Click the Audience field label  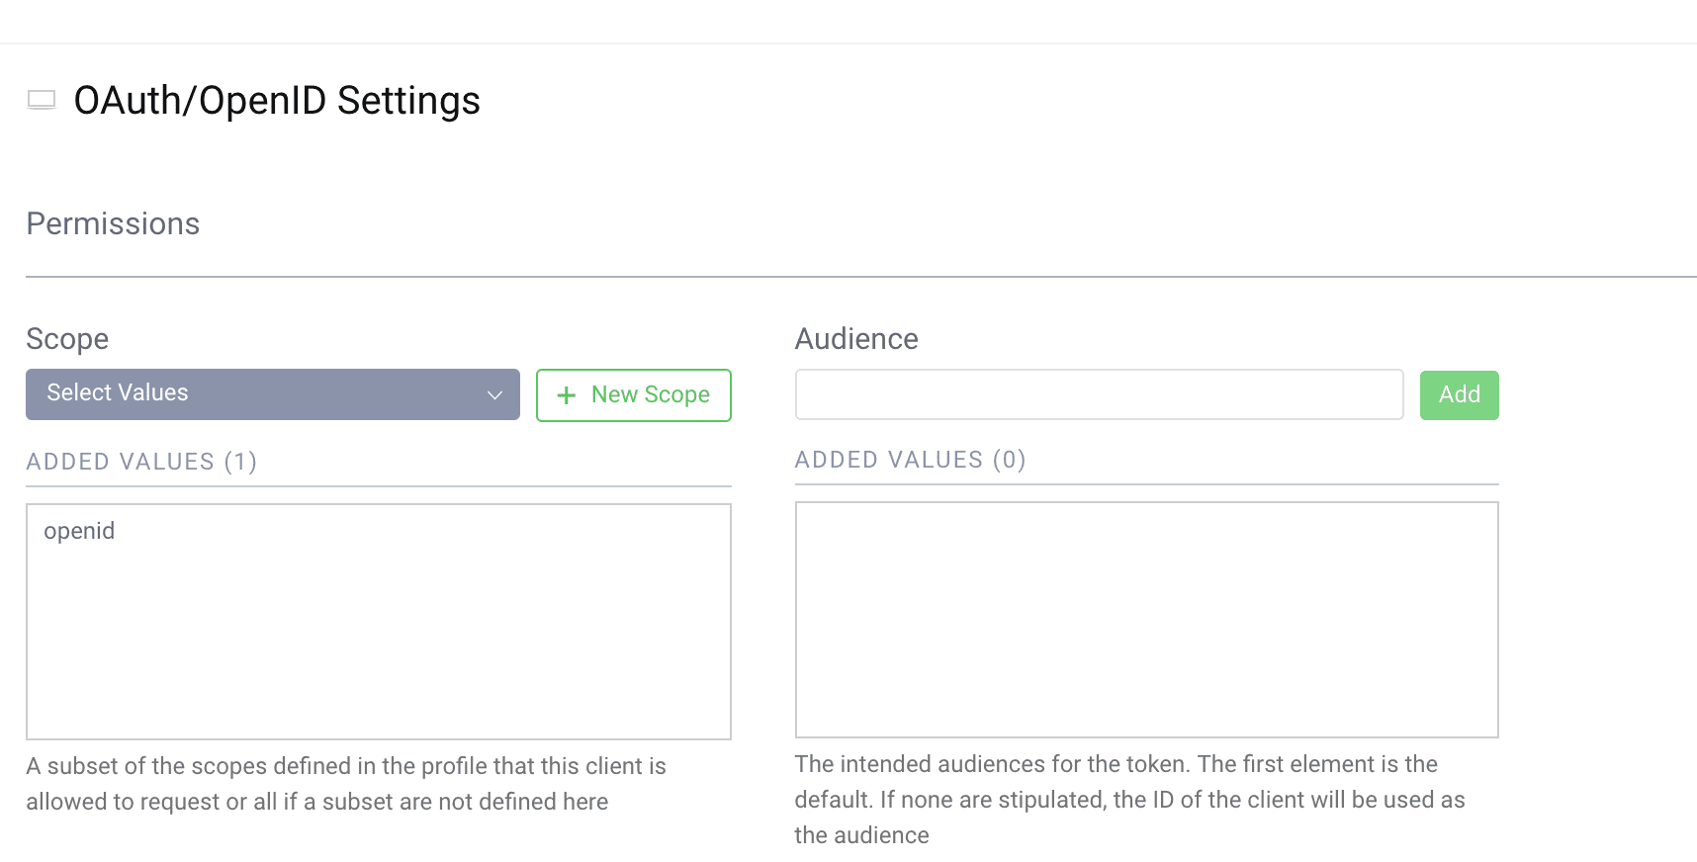tap(856, 339)
